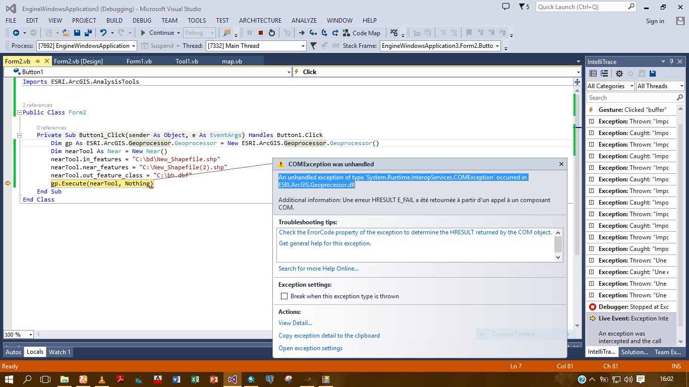Open the All Categories filter dropdown
689x387 pixels.
(x=610, y=86)
